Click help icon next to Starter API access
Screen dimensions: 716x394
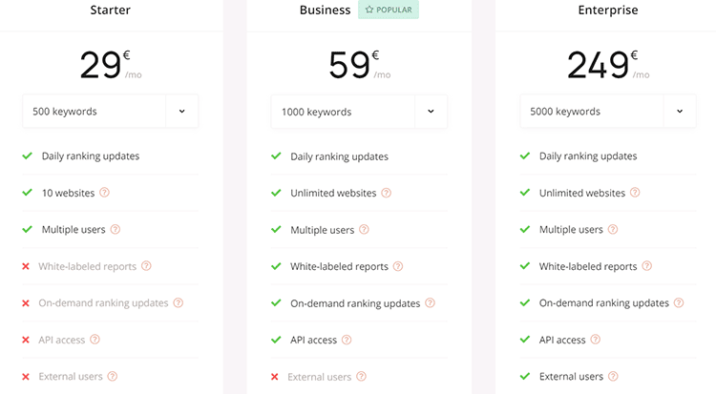(x=95, y=340)
